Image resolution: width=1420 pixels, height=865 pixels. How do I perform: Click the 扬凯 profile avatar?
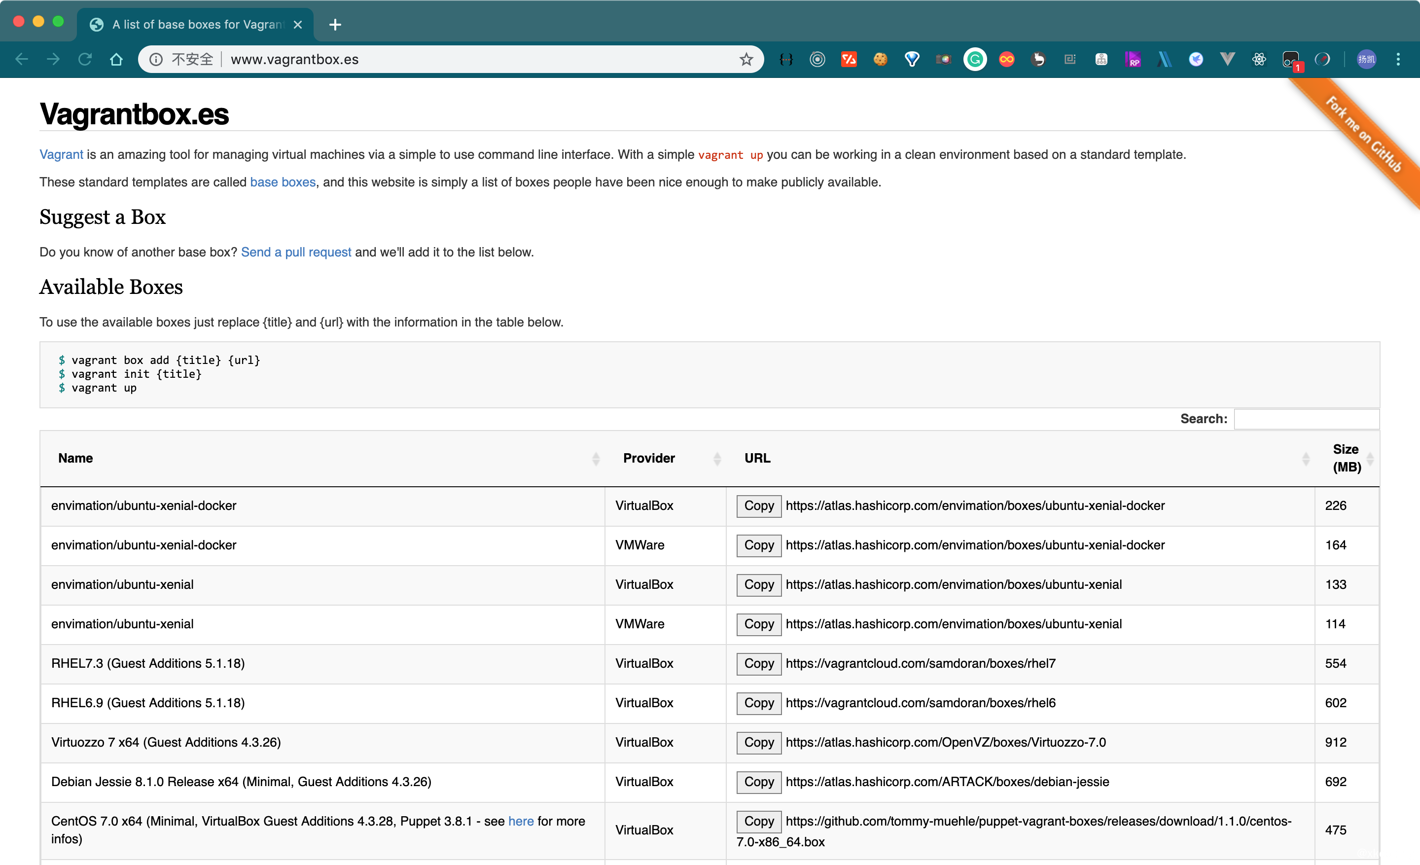(1366, 59)
